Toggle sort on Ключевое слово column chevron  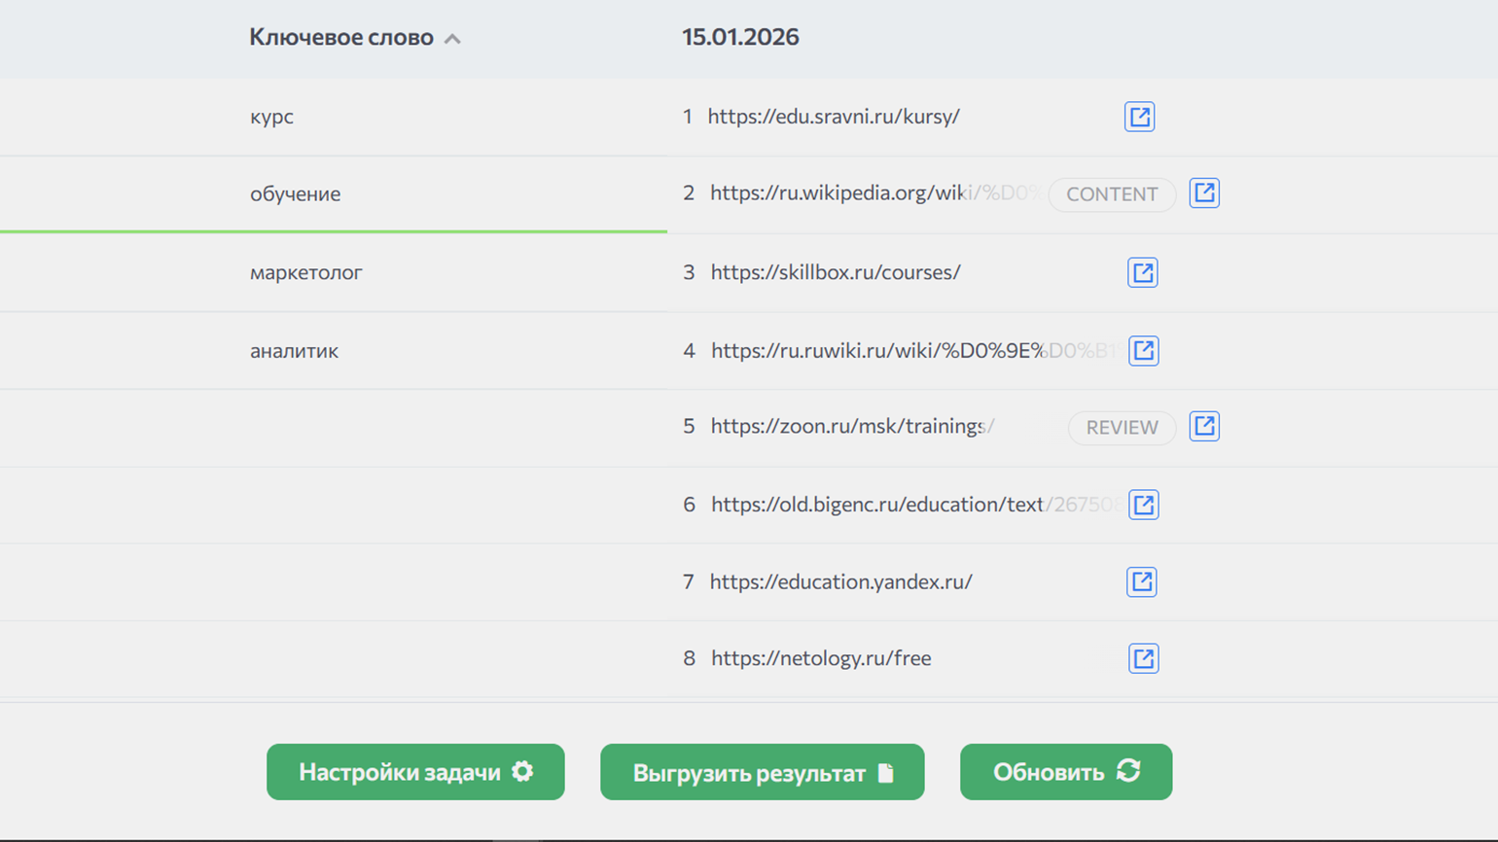(452, 39)
